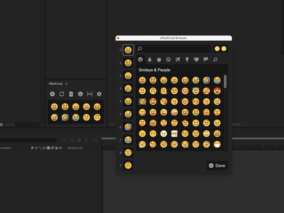The image size is (284, 213).
Task: Switch to the Food apple category tab
Action: [x=159, y=59]
